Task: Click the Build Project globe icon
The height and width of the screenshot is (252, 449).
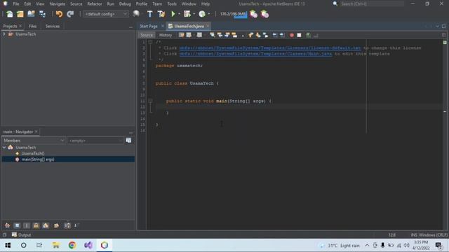Action: [x=136, y=14]
